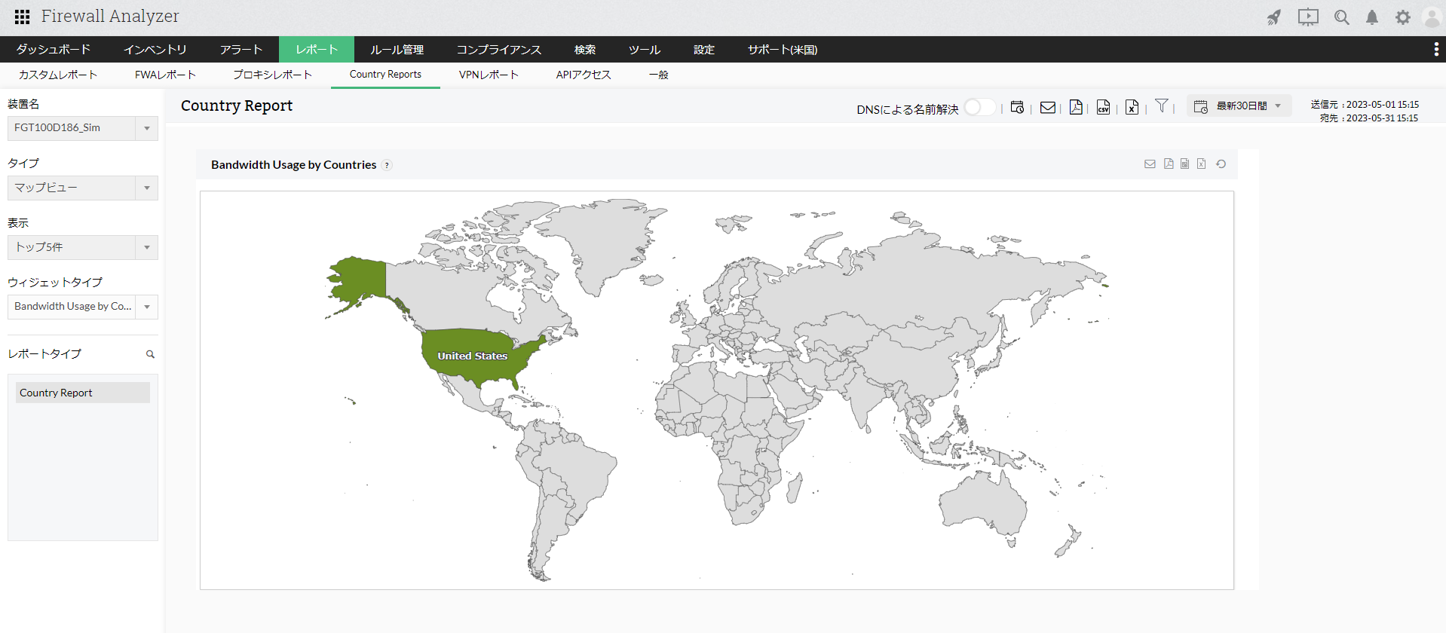Open the タイプ dropdown showing マップビュー
The image size is (1446, 633).
tap(83, 188)
